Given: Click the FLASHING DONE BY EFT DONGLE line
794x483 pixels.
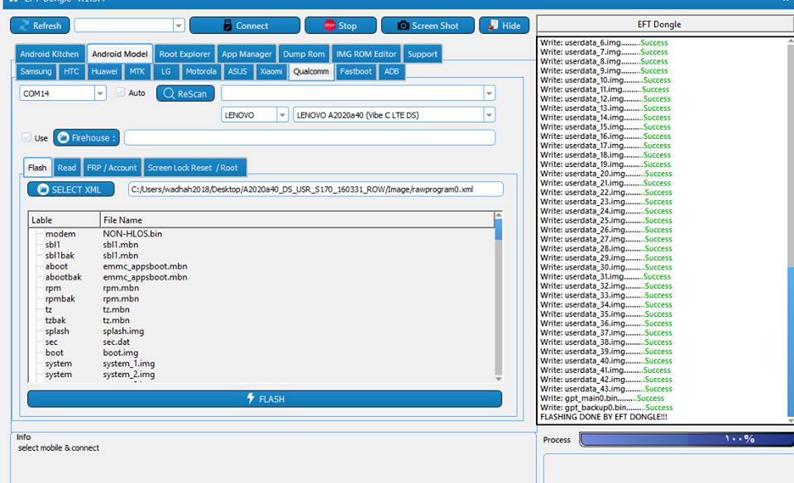Looking at the screenshot, I should point(604,417).
